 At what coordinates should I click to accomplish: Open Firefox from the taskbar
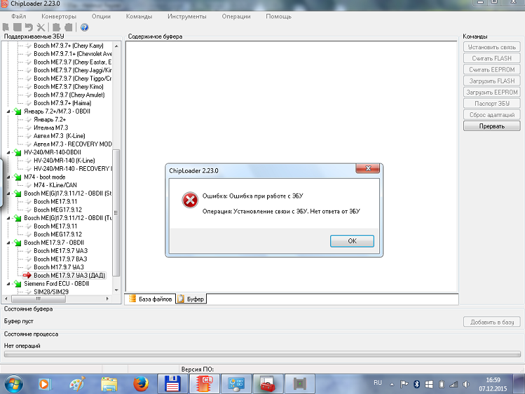(x=139, y=383)
